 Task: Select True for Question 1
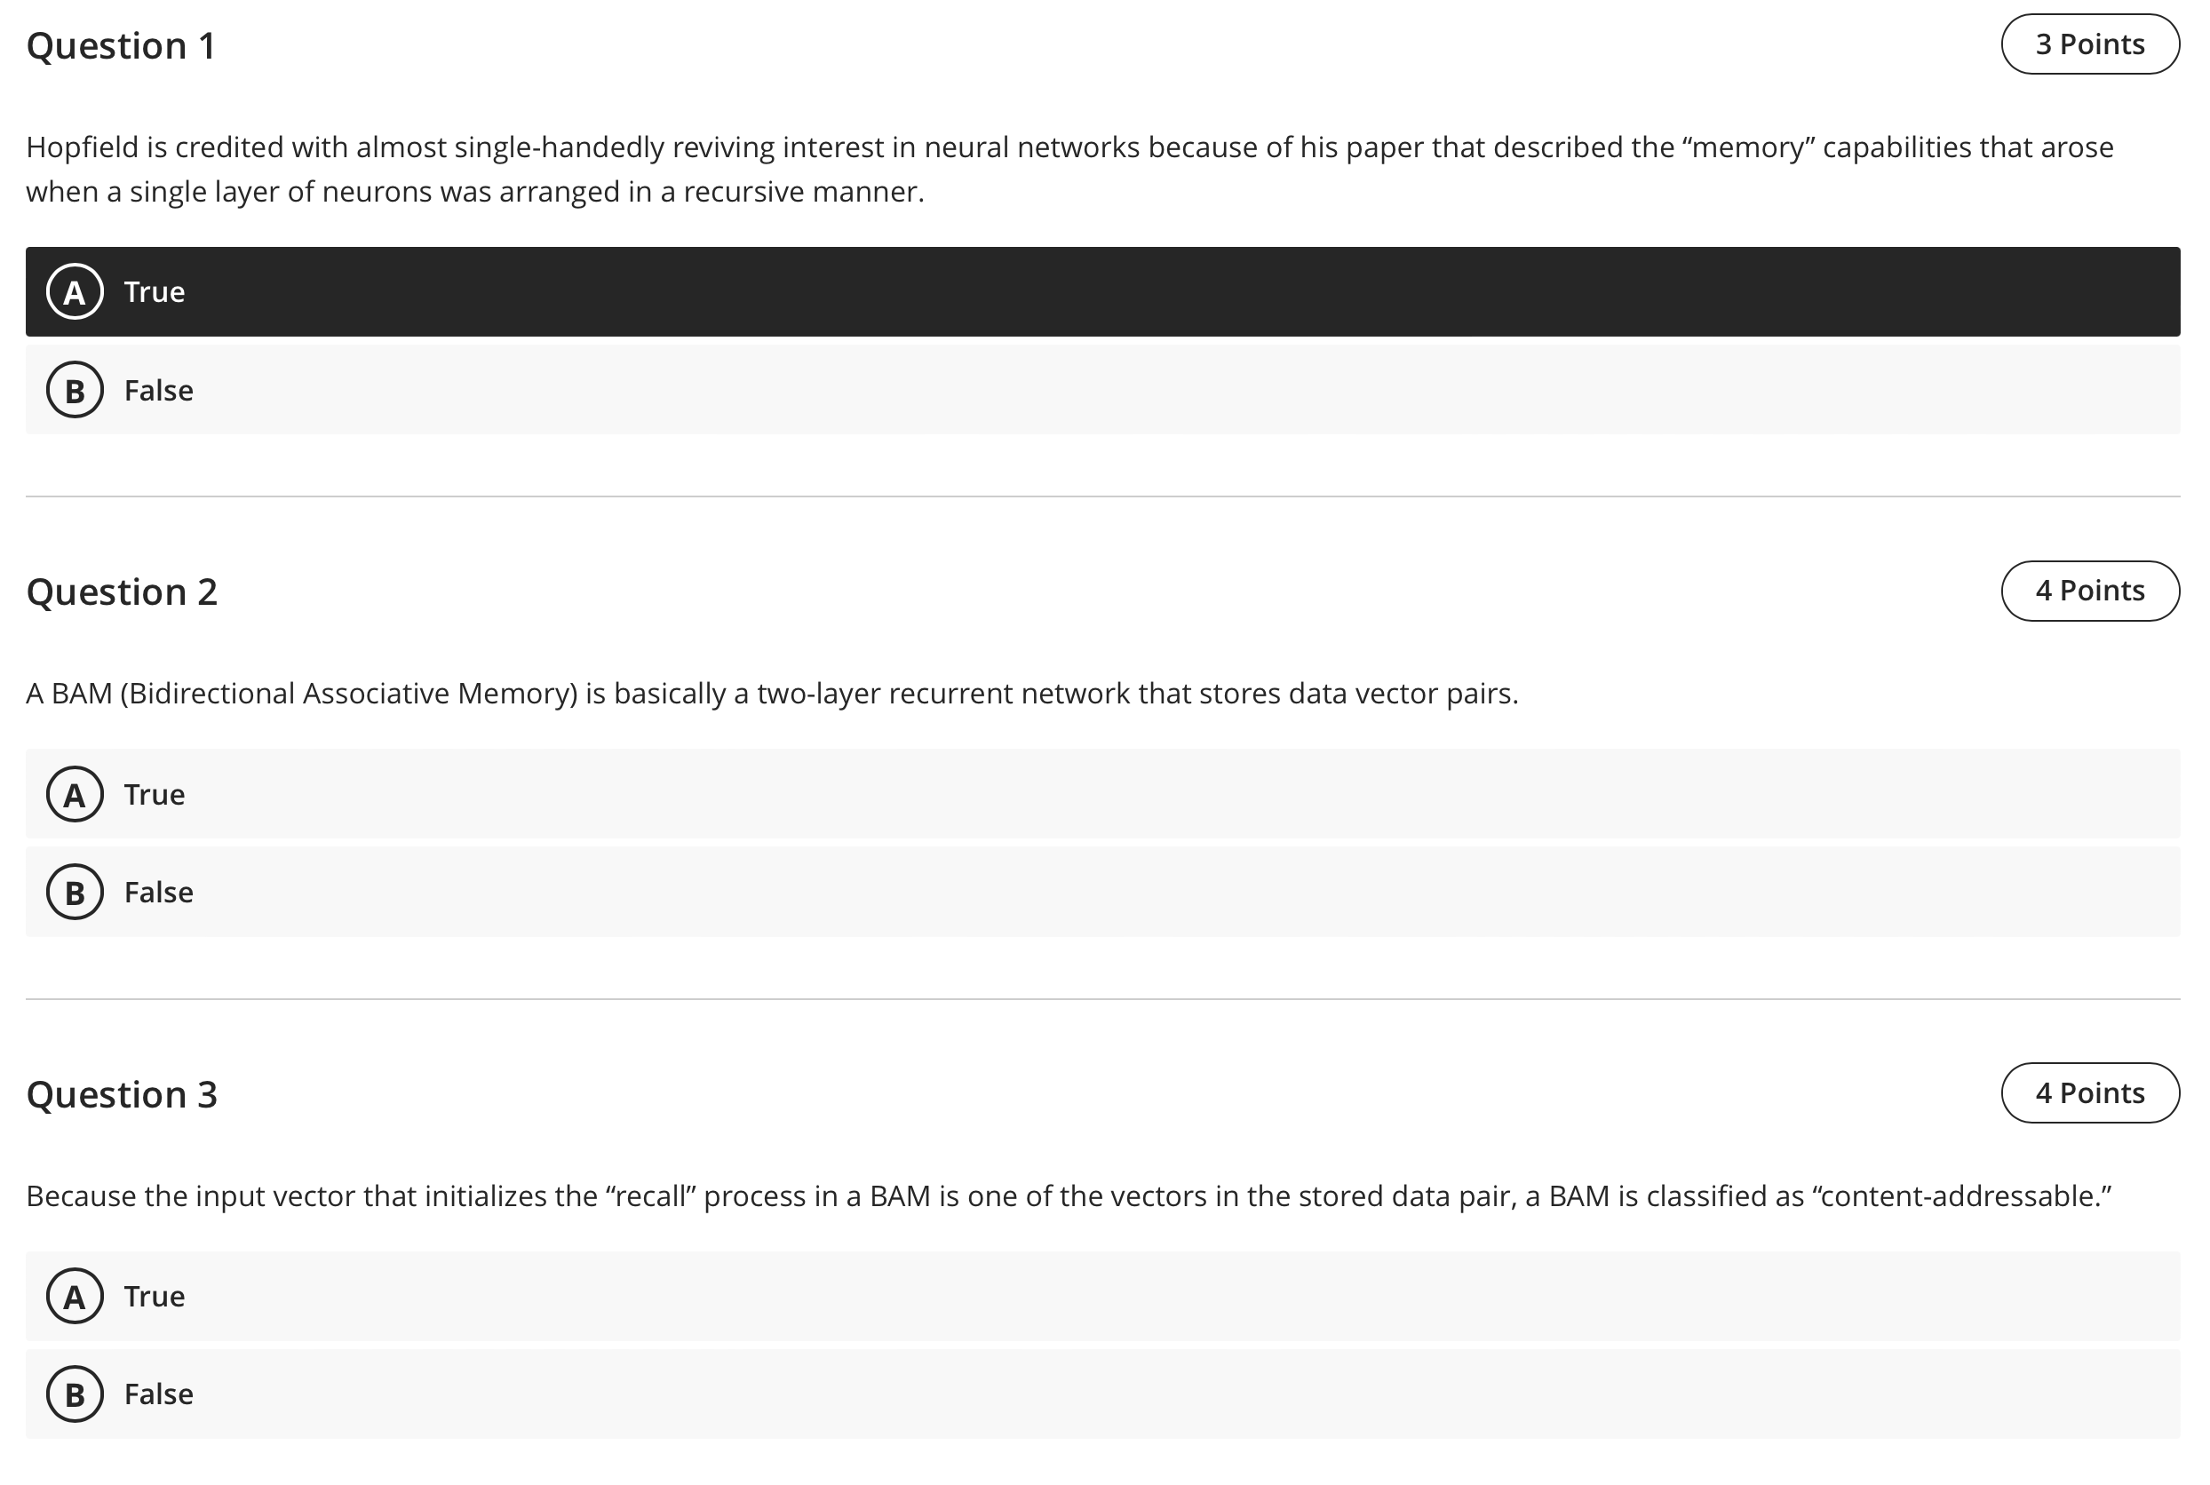coord(1102,291)
